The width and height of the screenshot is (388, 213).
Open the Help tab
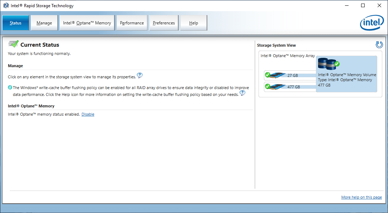[x=194, y=23]
